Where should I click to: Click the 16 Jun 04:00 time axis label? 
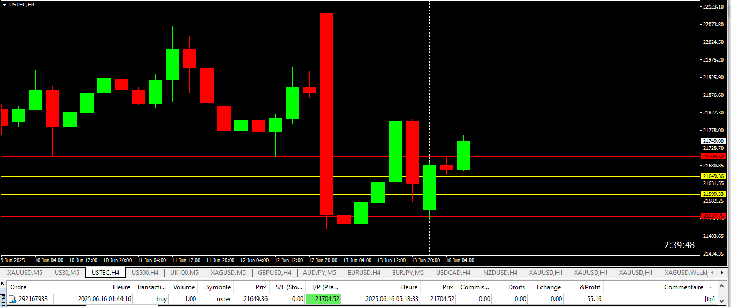click(460, 260)
